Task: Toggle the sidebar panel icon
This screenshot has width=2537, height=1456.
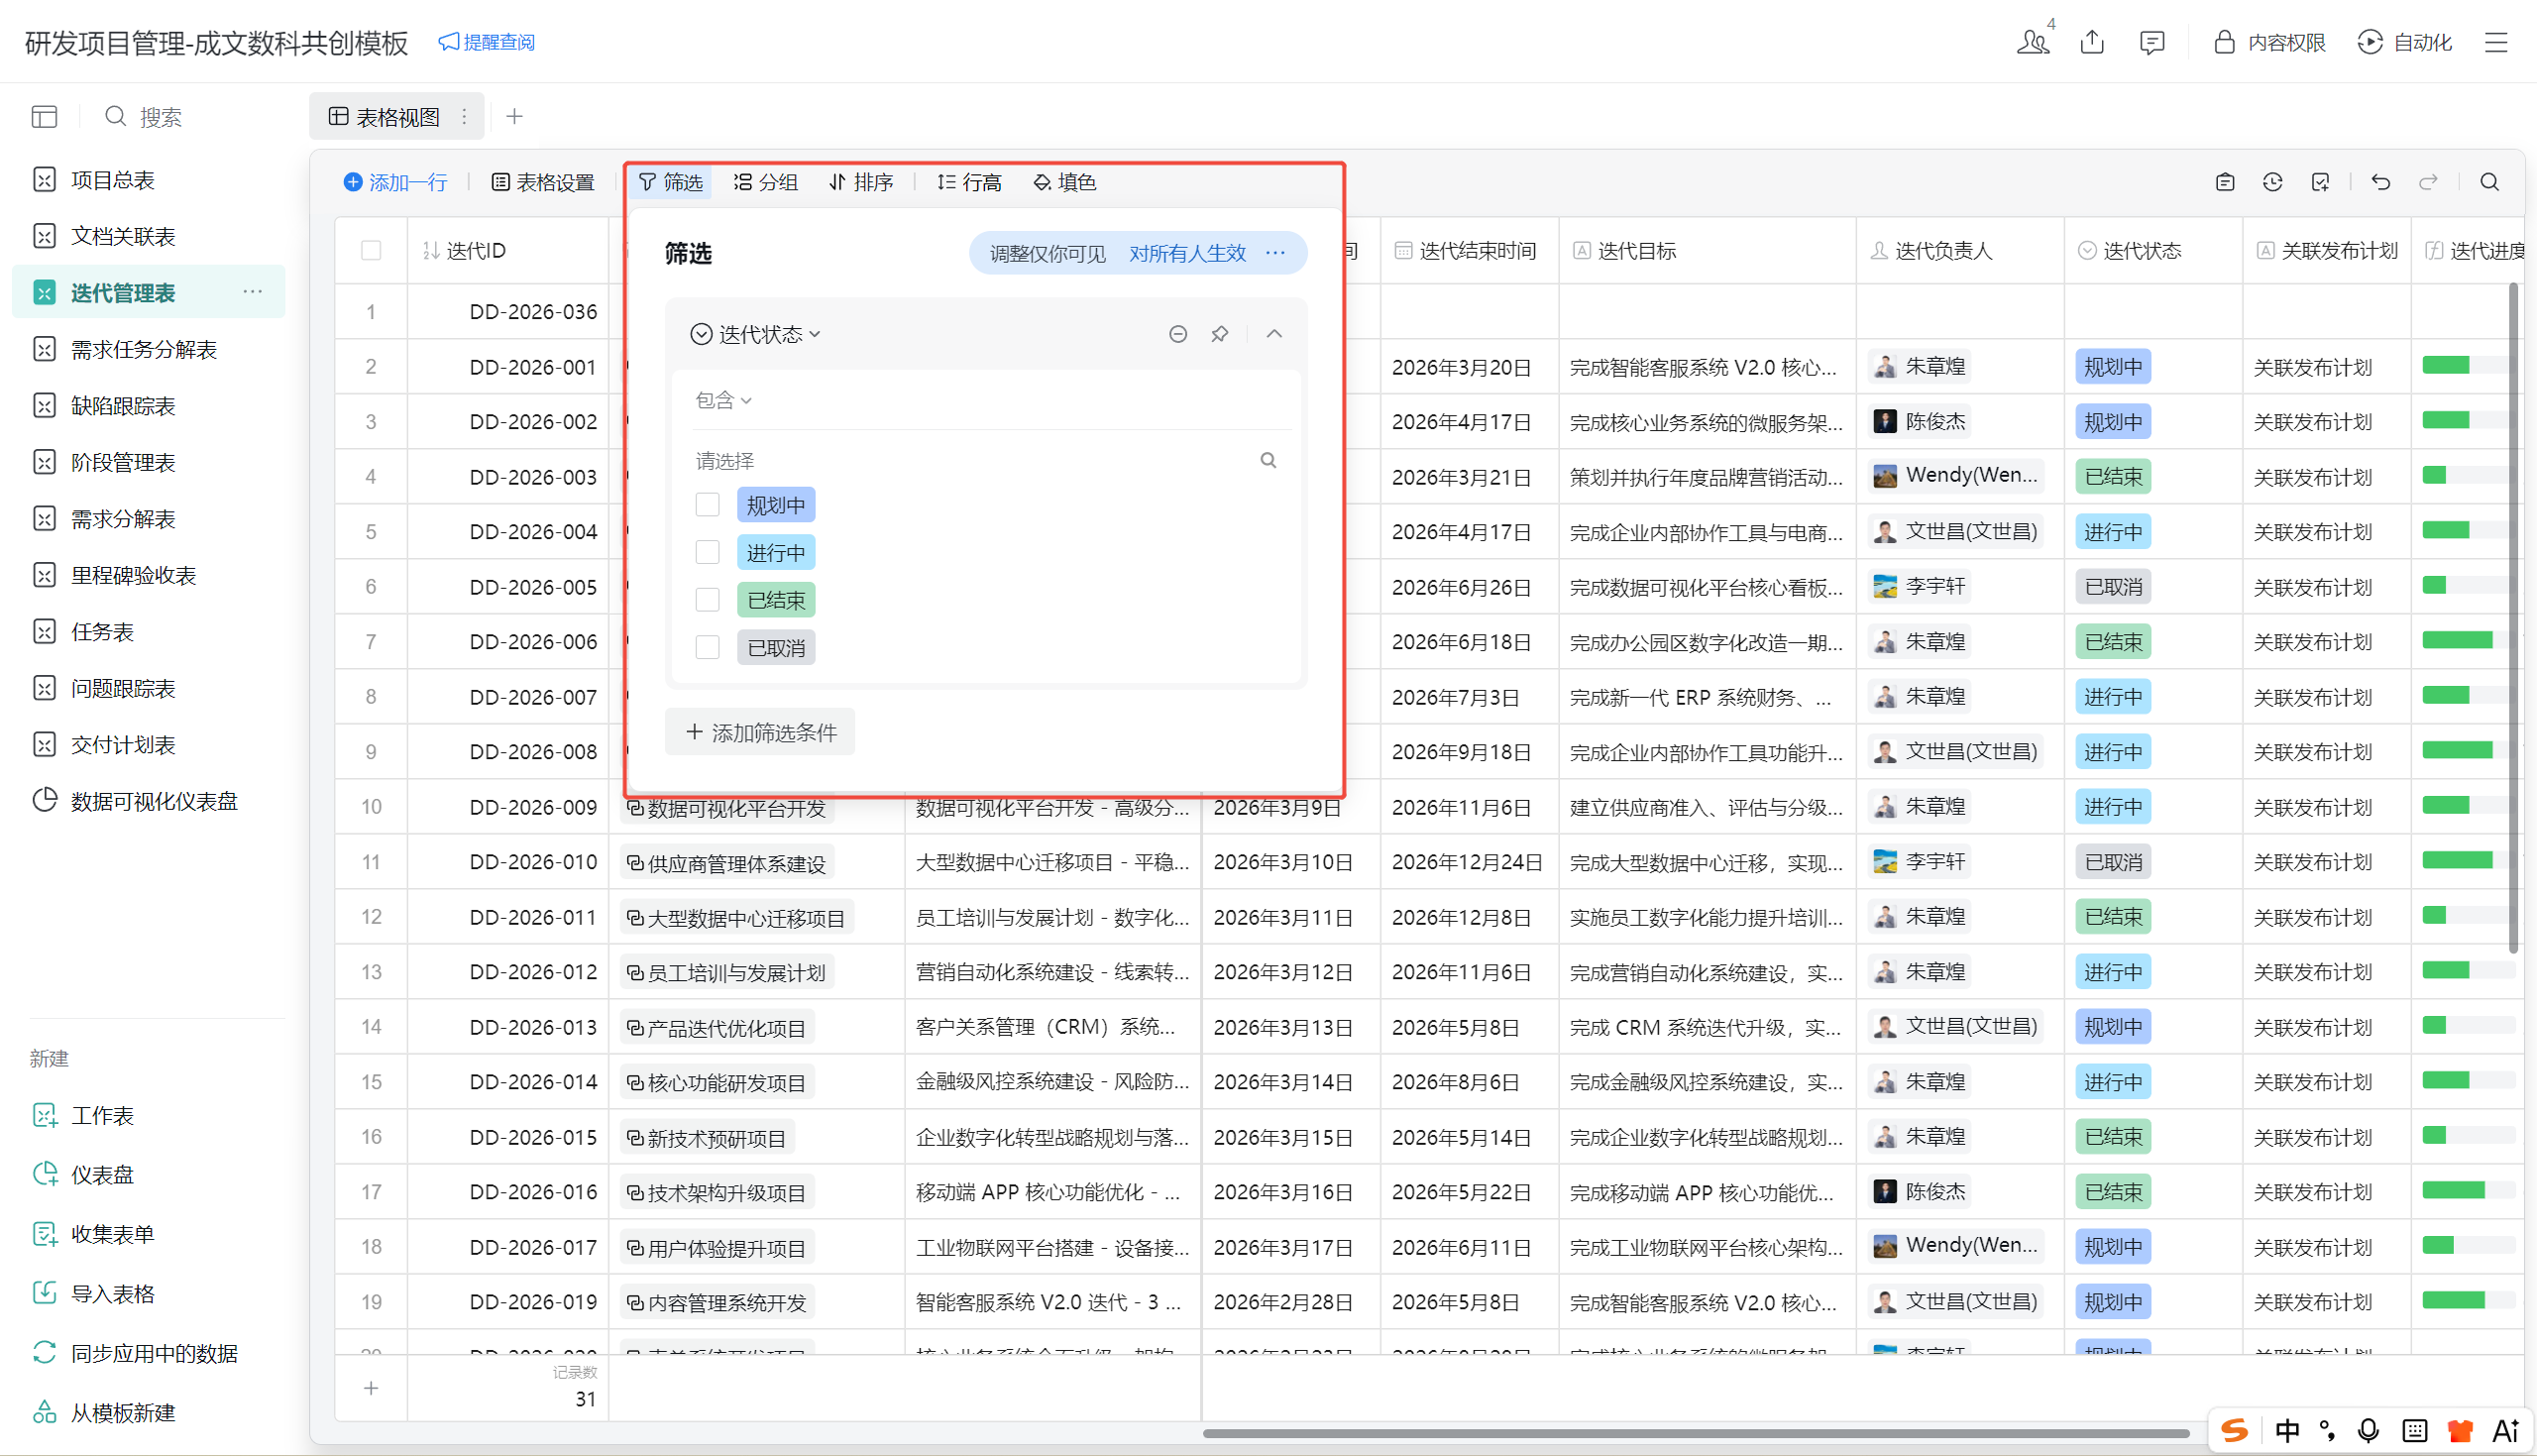Action: [x=44, y=117]
